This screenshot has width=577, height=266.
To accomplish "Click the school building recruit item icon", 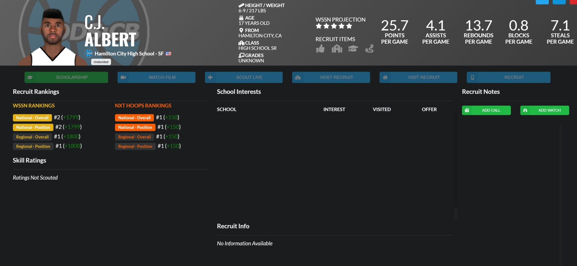I will click(337, 49).
